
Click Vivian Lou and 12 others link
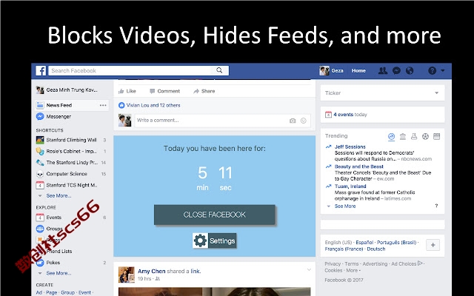153,105
